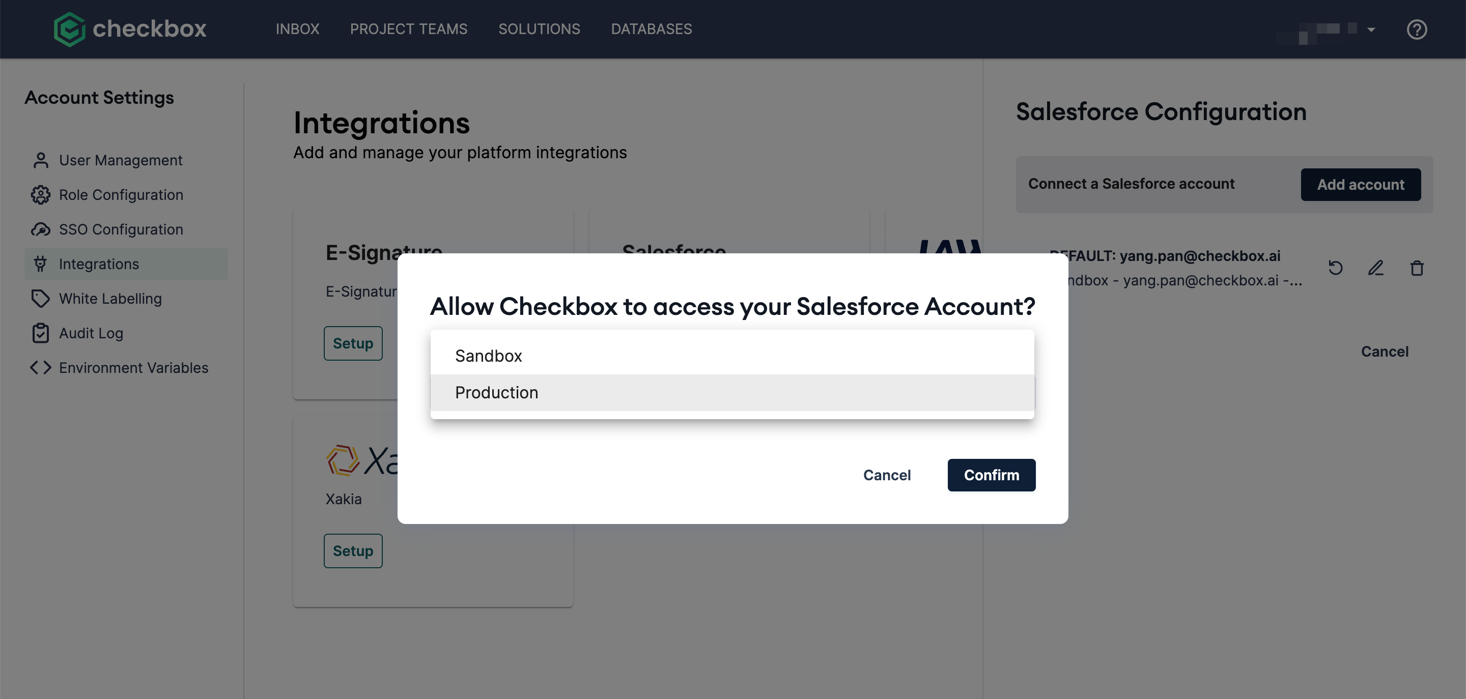Click the Role Configuration gear icon
The image size is (1466, 699).
tap(40, 195)
